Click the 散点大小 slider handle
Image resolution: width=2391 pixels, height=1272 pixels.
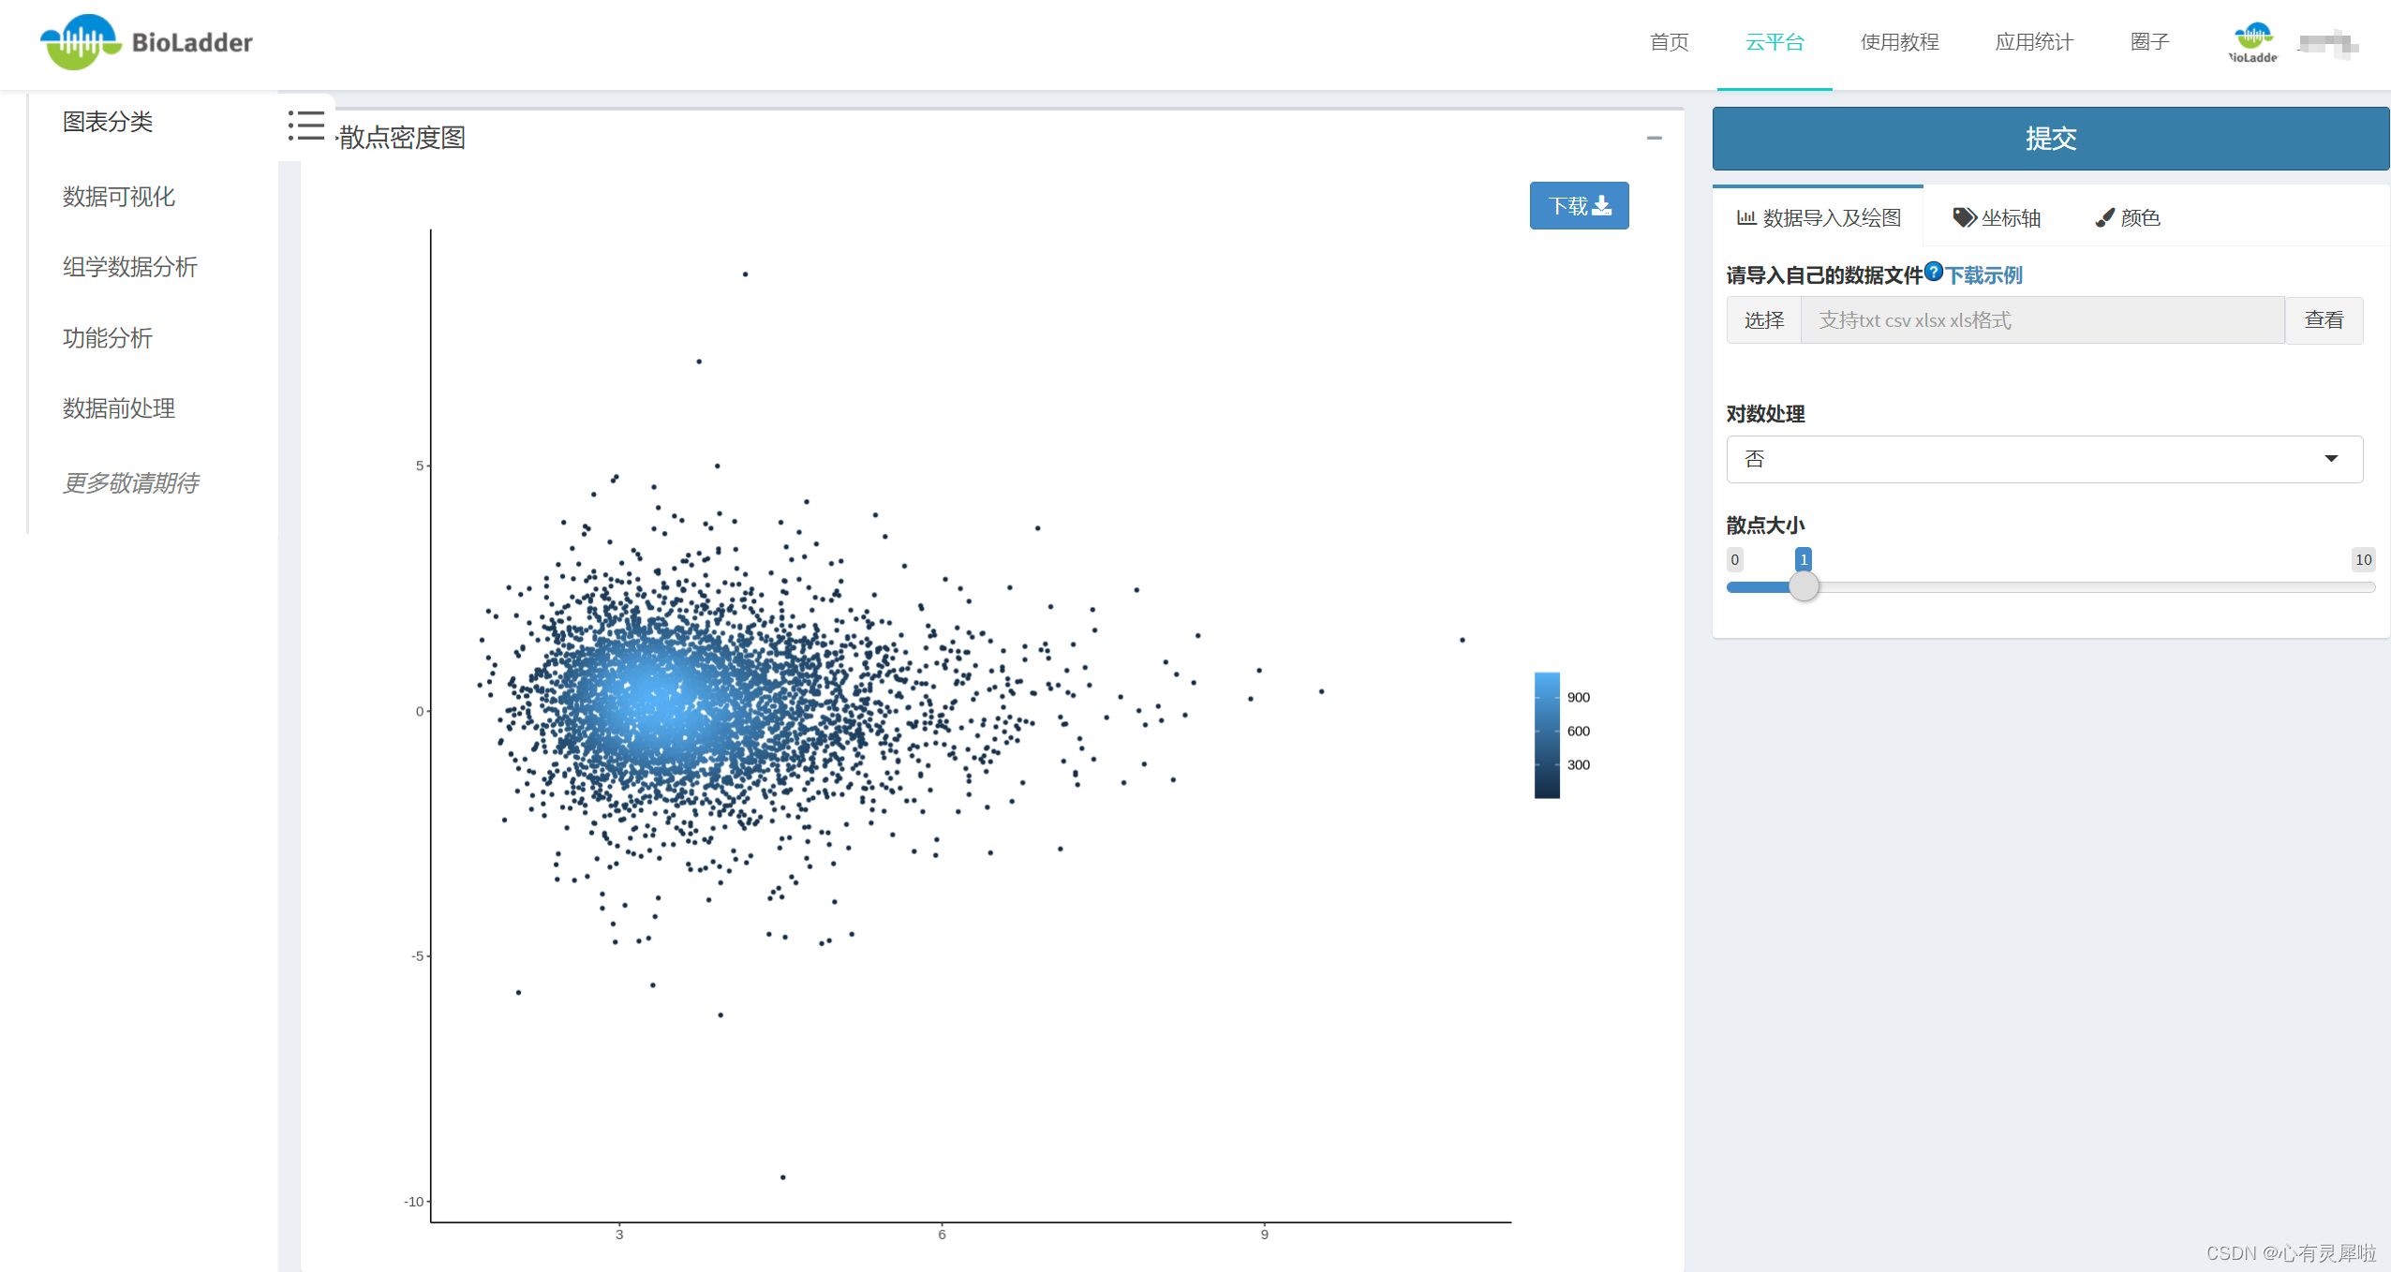click(x=1804, y=586)
